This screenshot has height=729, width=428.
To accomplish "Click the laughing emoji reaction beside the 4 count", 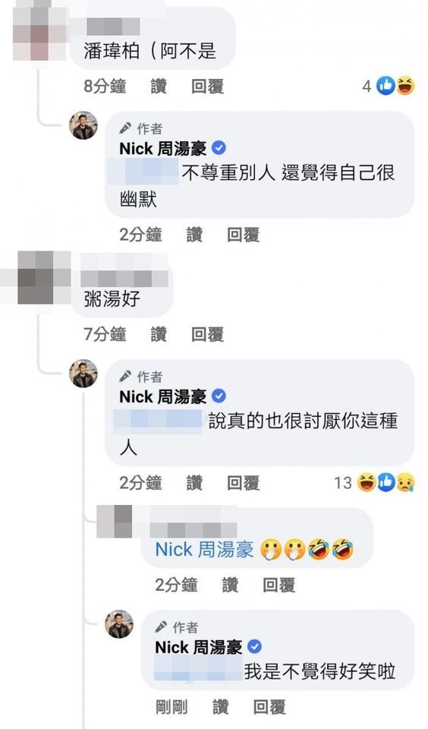I will coord(406,86).
